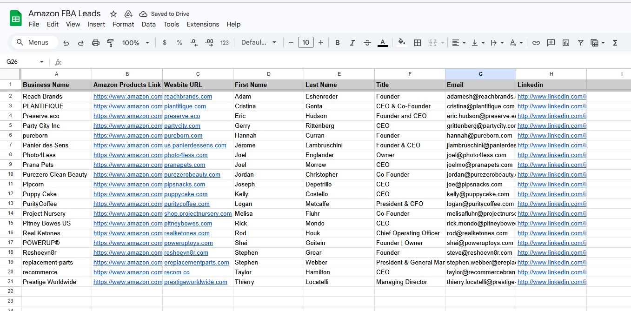Open the borders menu
Screen dimensions: 631x311
pos(418,43)
